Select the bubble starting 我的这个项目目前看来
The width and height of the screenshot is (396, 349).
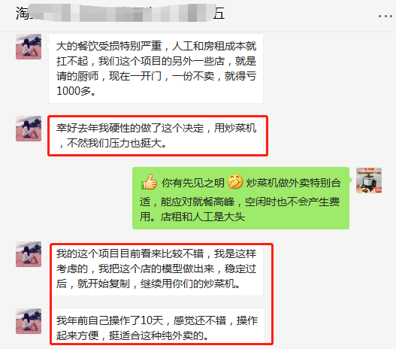point(156,269)
